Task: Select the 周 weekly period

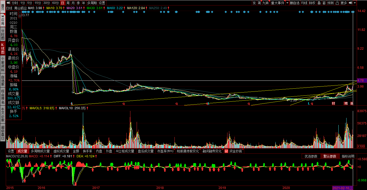Action: pos(68,3)
